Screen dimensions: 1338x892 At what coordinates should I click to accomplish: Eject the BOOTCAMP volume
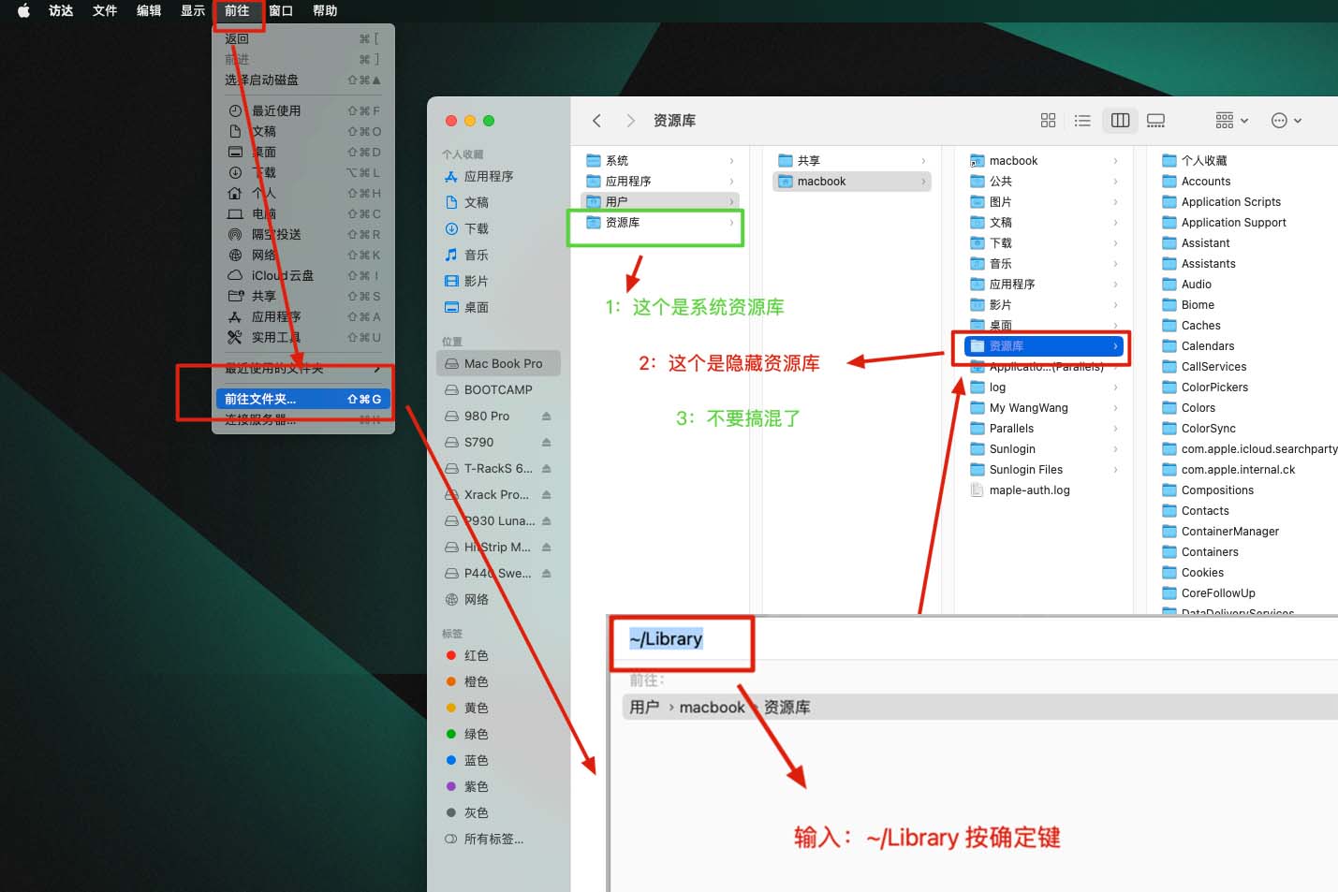(548, 389)
